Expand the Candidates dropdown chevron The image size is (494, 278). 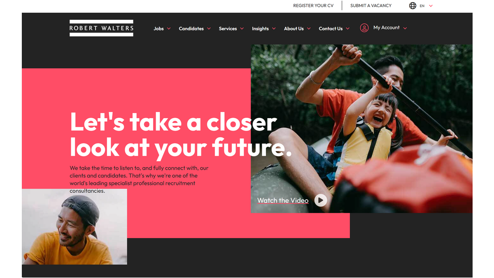click(209, 29)
